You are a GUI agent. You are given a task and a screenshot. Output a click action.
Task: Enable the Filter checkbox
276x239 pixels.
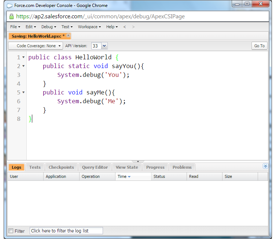11,231
